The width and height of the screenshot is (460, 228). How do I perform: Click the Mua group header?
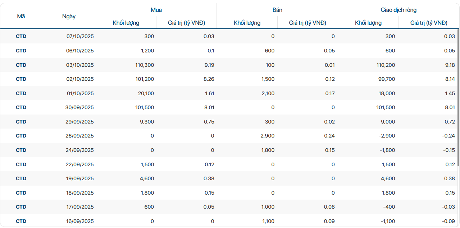156,10
